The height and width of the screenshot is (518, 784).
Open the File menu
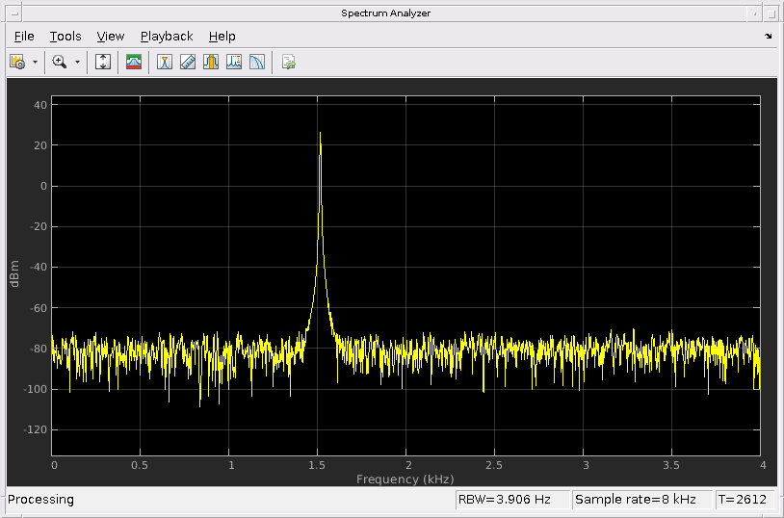[24, 37]
